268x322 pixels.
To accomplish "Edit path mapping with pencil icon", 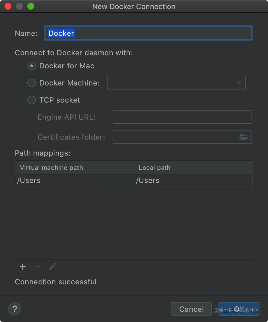I will point(53,267).
